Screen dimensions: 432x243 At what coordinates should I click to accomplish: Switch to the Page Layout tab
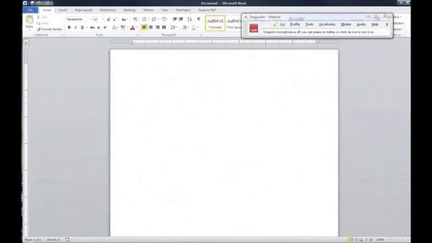(x=84, y=10)
